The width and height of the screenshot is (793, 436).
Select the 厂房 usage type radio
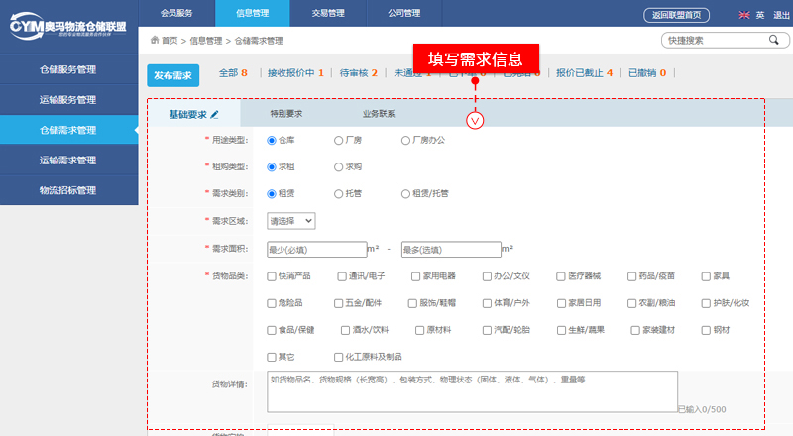[x=339, y=141]
